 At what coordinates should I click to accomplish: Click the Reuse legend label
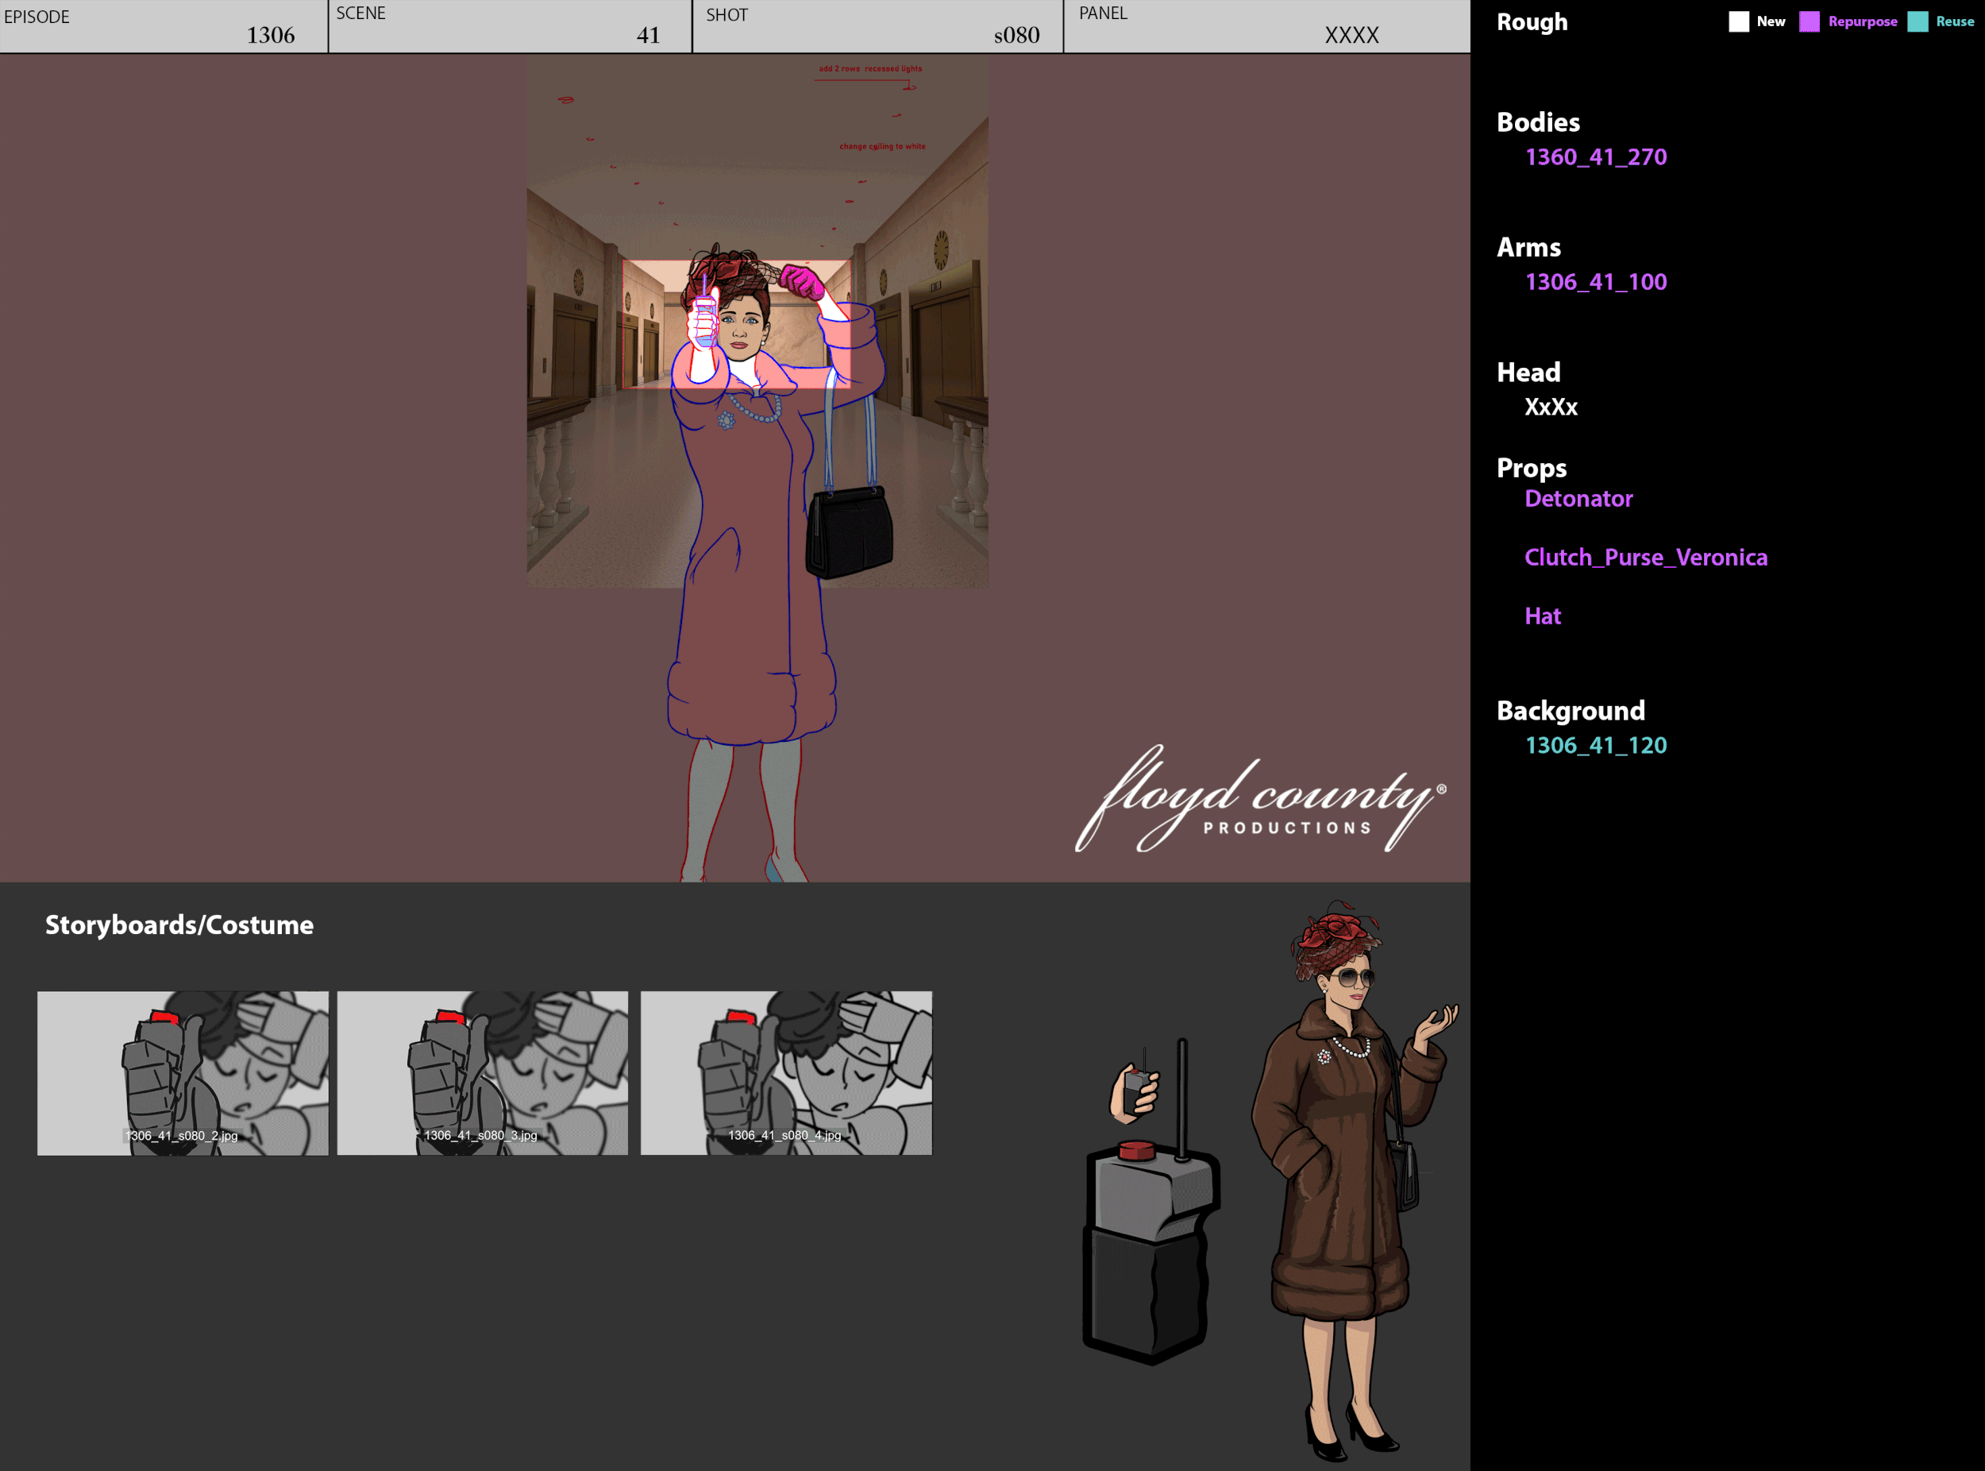tap(1955, 21)
